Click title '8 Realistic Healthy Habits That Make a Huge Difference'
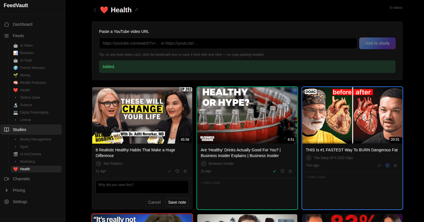 point(135,153)
